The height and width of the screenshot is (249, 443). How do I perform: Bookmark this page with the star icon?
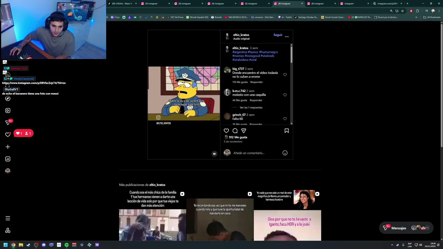[403, 11]
